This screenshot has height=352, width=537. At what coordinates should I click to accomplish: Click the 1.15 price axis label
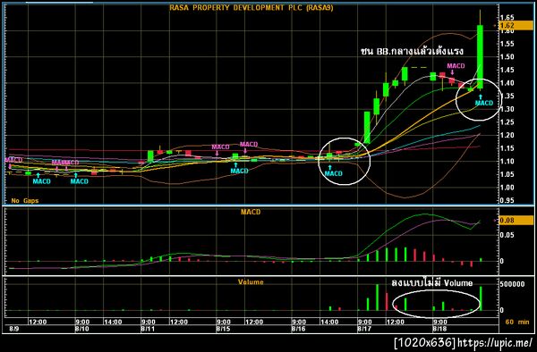point(507,148)
